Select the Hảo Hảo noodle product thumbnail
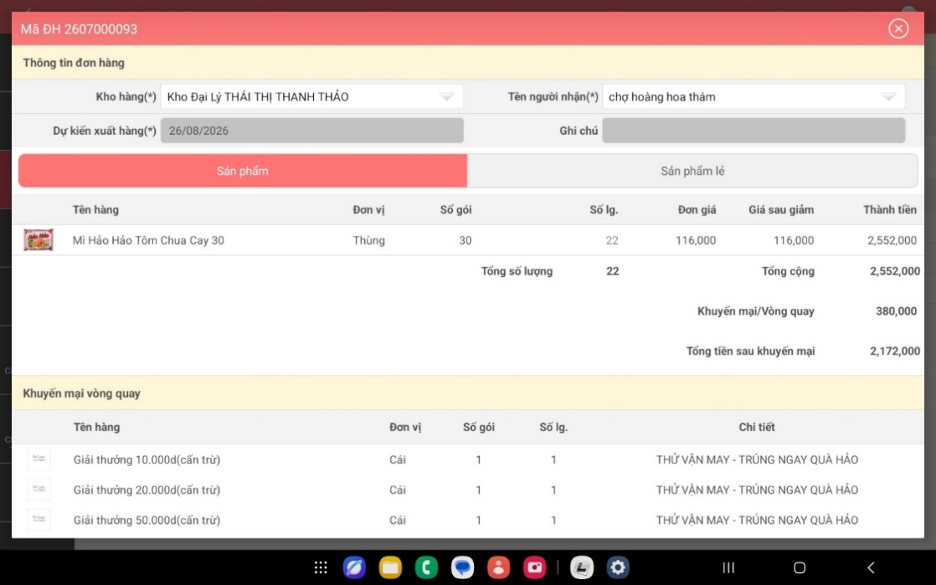This screenshot has width=936, height=585. (38, 240)
